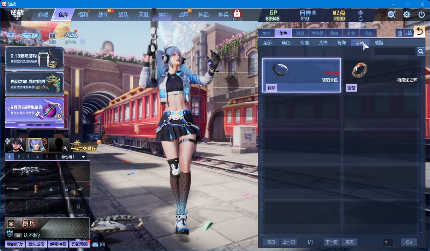Open the 直播 live stream icon
The width and height of the screenshot is (430, 251).
[x=52, y=37]
